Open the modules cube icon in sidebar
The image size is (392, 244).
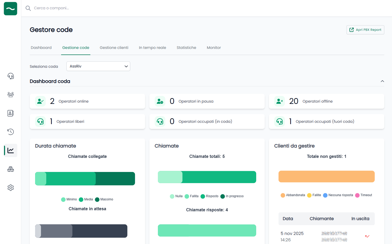11,169
